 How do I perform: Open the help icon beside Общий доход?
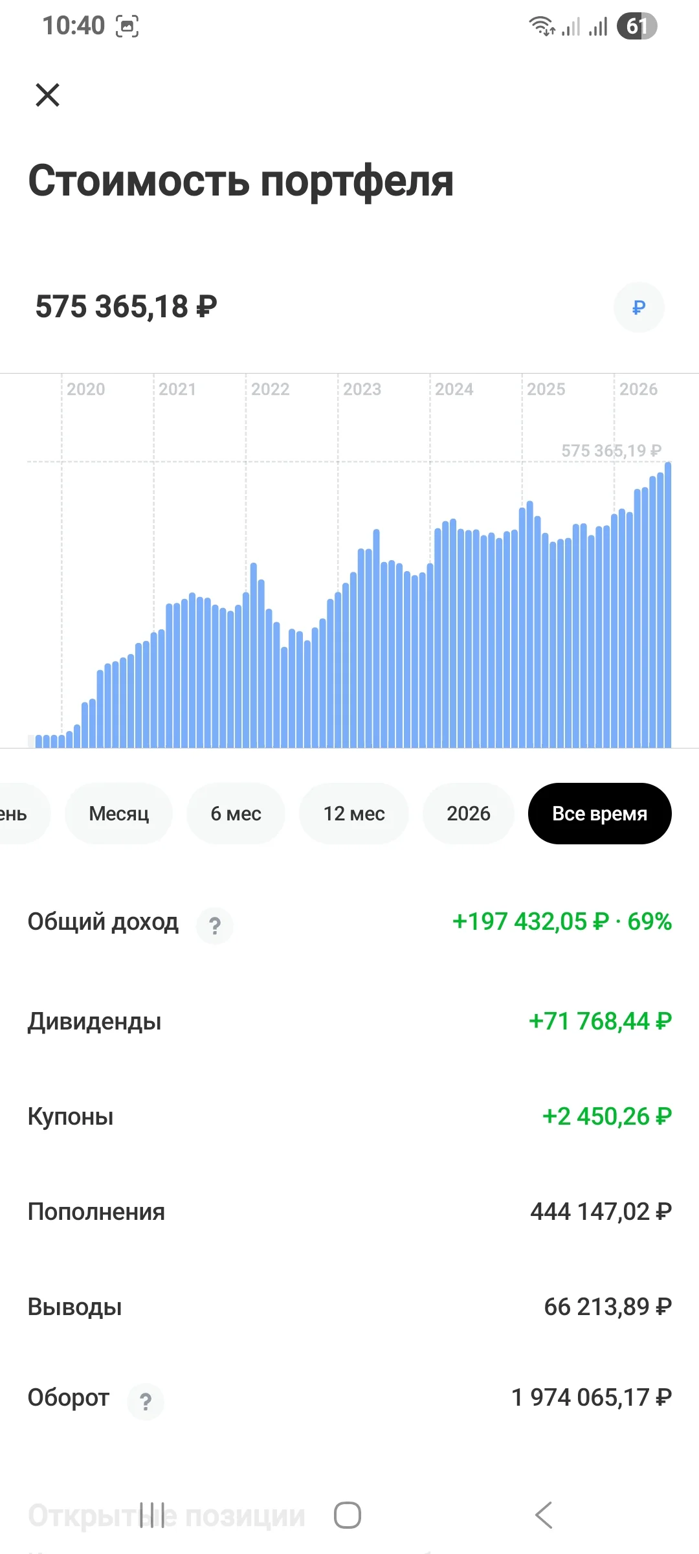215,925
